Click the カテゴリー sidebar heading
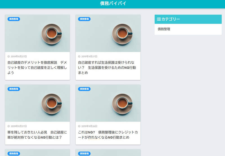The image size is (225, 156). tap(170, 19)
